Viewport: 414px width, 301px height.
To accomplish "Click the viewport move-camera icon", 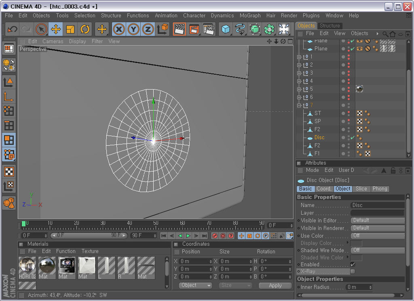I will [269, 42].
